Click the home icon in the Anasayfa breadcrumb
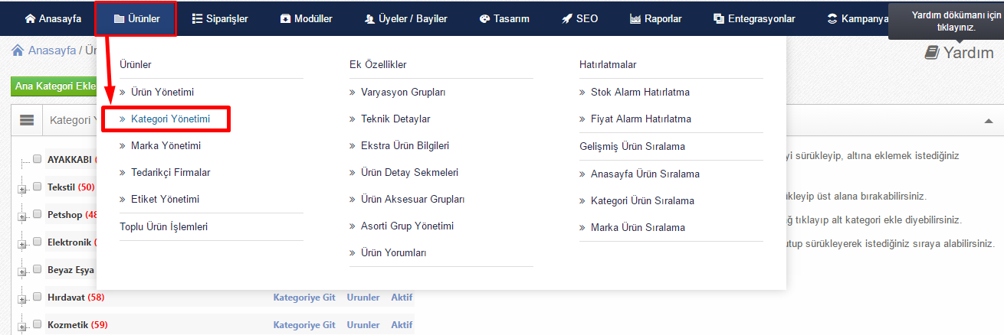 (17, 50)
